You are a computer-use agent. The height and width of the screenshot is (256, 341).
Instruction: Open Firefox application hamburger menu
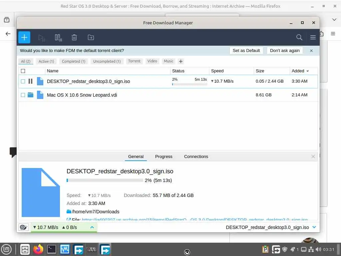coord(333,34)
